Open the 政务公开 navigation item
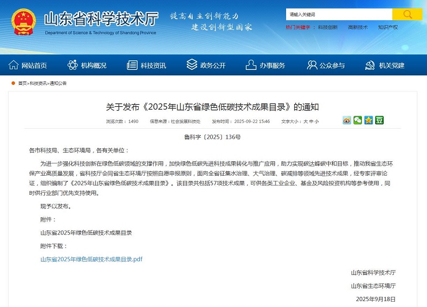 [x=206, y=65]
